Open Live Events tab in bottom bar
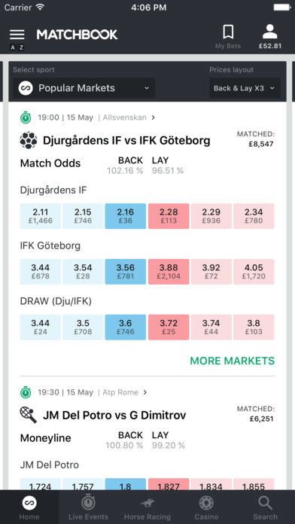The height and width of the screenshot is (524, 295). (x=88, y=507)
